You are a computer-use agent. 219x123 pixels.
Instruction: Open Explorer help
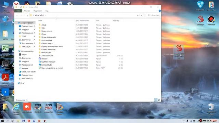click(x=160, y=11)
